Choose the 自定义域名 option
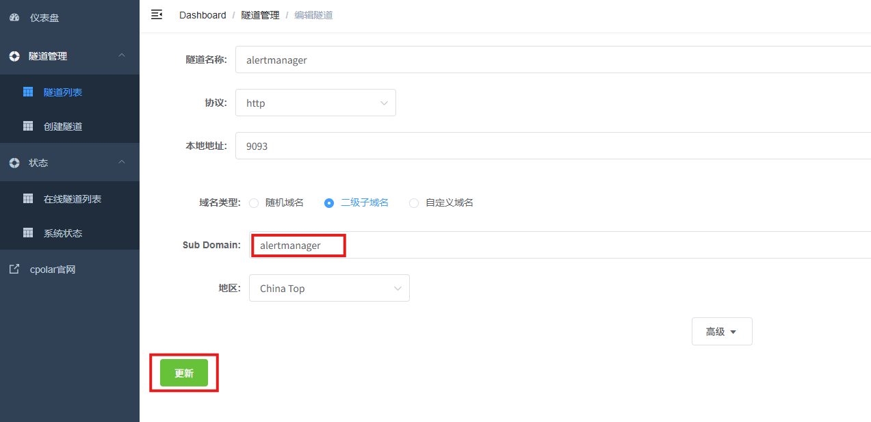 tap(413, 202)
